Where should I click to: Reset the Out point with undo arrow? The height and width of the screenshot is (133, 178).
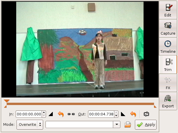133,114
